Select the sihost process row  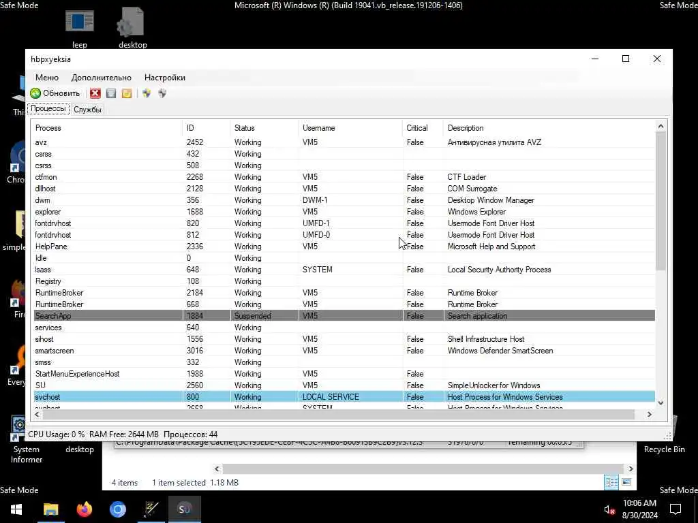344,339
